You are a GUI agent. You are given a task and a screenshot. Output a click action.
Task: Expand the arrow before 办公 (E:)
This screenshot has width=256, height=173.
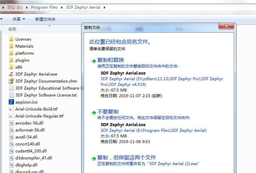[x=3, y=7]
